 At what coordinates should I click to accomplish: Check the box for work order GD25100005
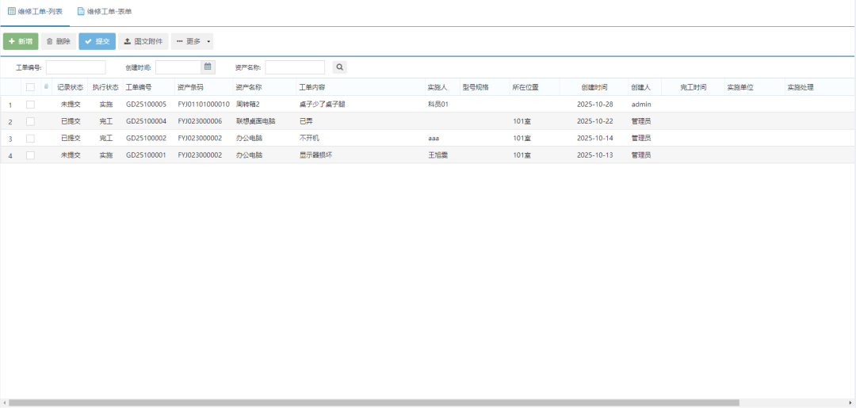pos(30,104)
